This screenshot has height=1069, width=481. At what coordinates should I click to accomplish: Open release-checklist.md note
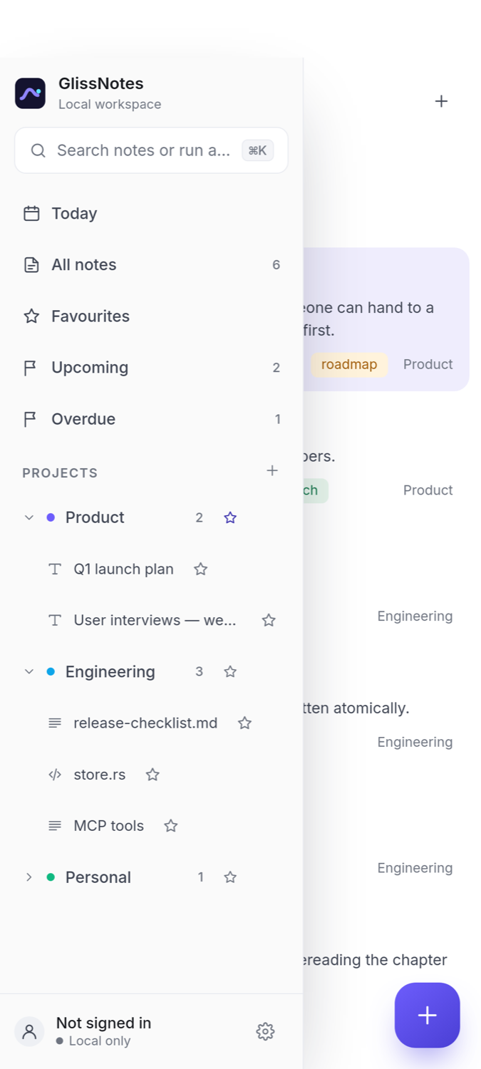pos(145,723)
